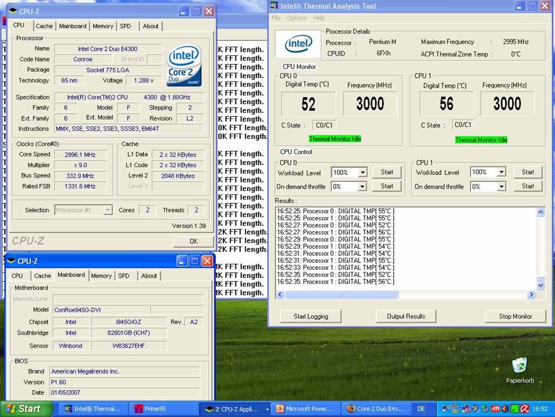This screenshot has height=417, width=555.
Task: Click the CPU 1 digital temp 56 readout
Action: (446, 104)
